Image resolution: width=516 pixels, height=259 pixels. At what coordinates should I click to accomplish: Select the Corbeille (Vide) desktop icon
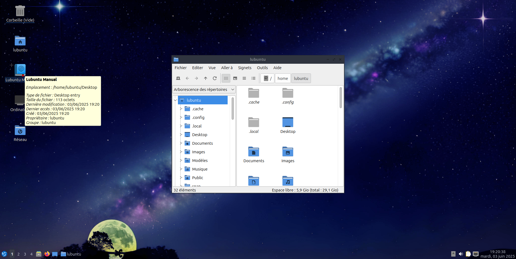(x=20, y=14)
